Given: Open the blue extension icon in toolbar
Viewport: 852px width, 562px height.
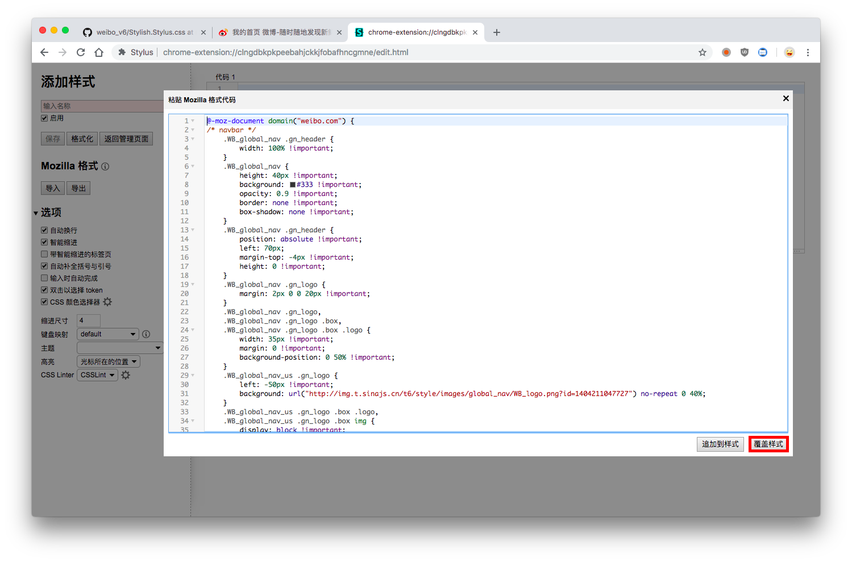Looking at the screenshot, I should click(763, 52).
